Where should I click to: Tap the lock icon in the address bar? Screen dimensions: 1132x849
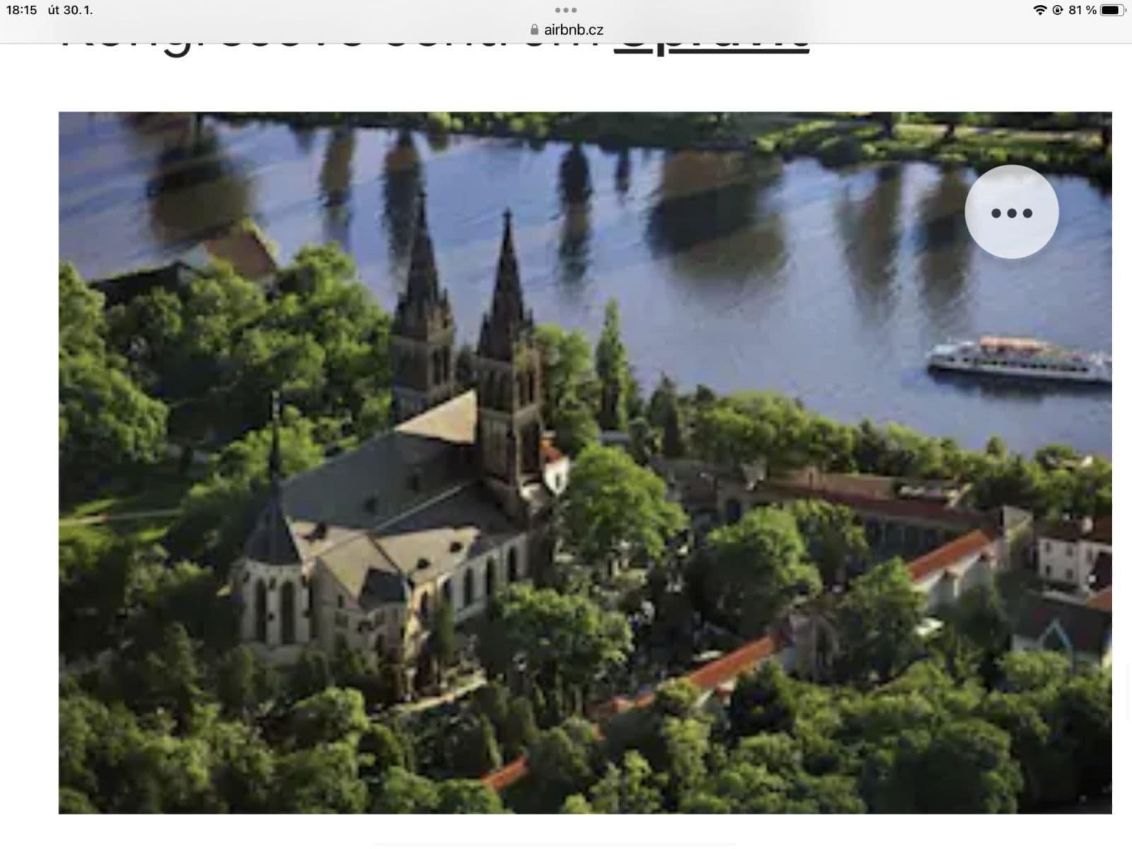(533, 28)
